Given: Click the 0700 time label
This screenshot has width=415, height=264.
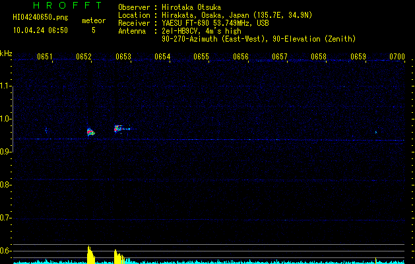Looking at the screenshot, I should tap(397, 56).
